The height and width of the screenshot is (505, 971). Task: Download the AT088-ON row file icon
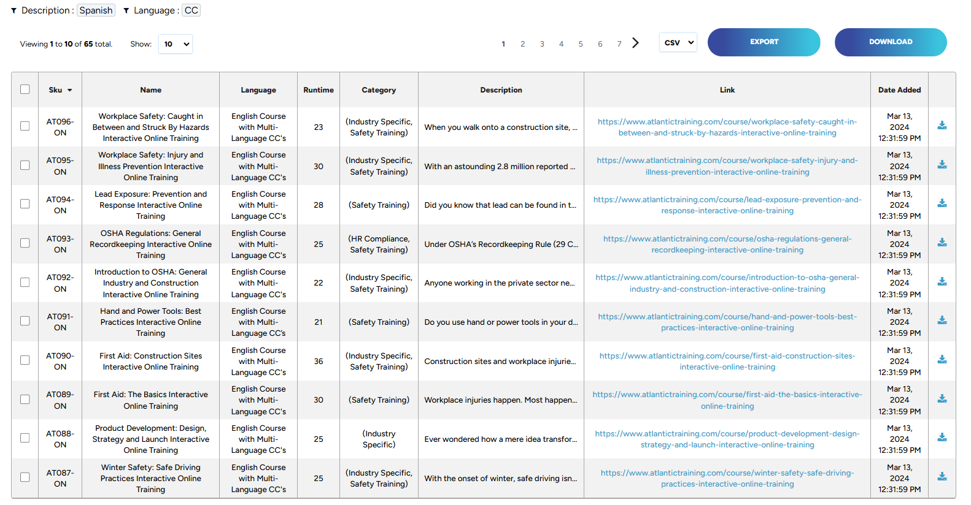942,438
